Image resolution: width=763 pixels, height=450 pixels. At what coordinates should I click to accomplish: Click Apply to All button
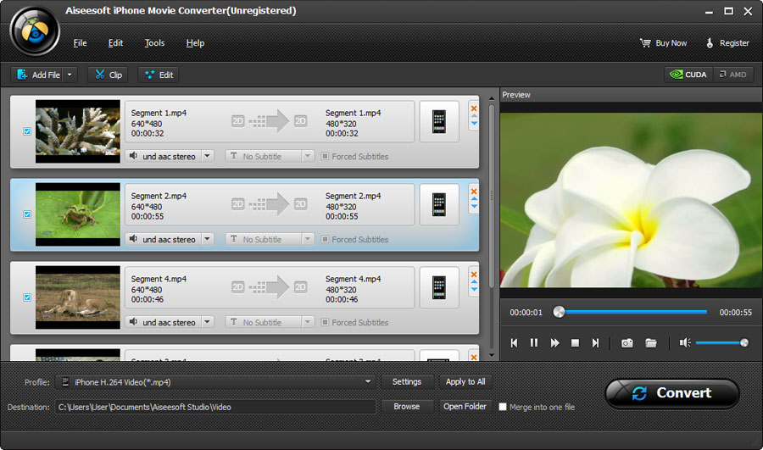tap(465, 382)
